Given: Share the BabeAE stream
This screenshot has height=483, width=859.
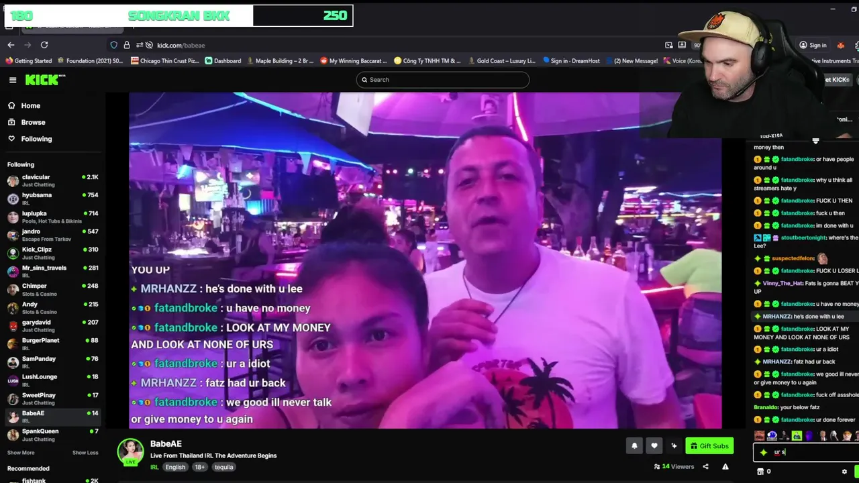Looking at the screenshot, I should pos(705,466).
